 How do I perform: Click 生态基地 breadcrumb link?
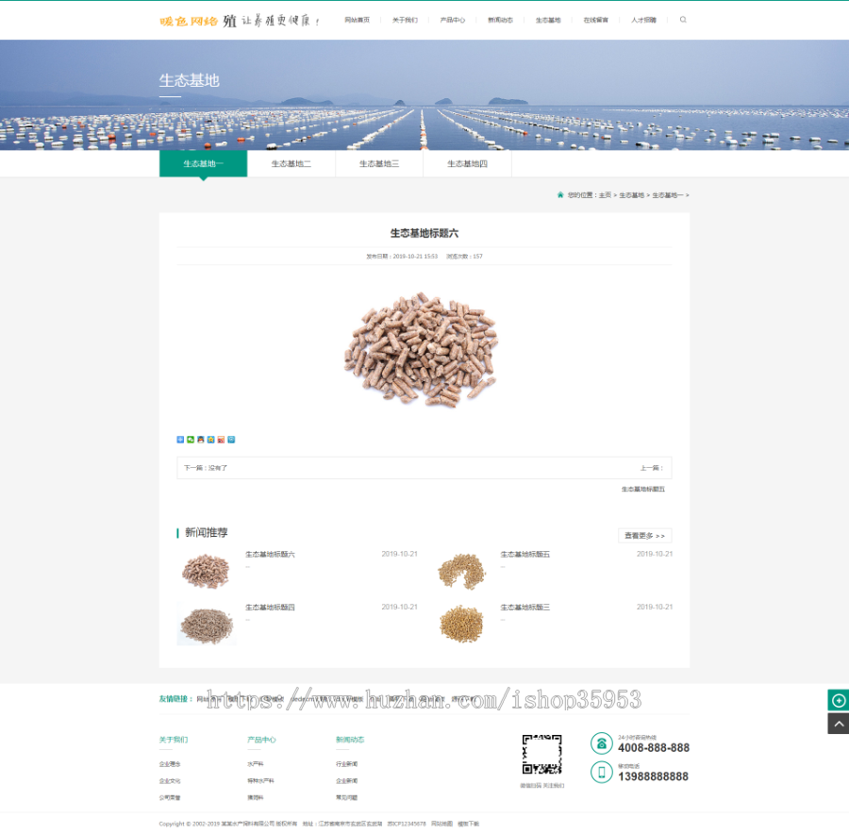click(631, 195)
